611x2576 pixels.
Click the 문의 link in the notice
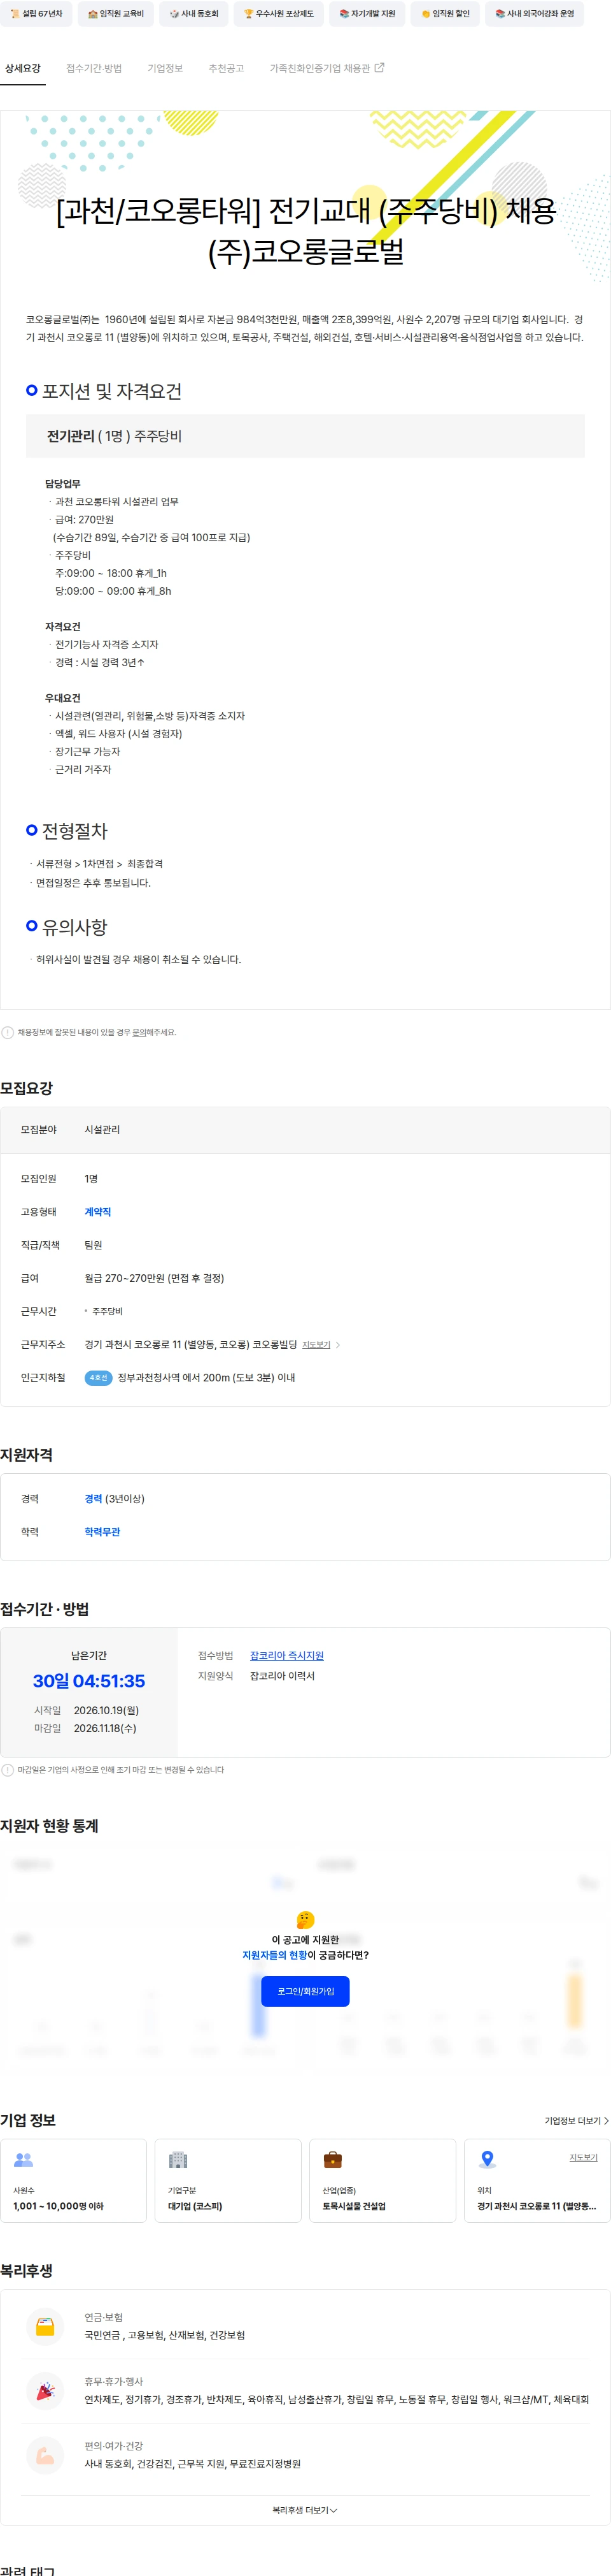(x=139, y=1032)
